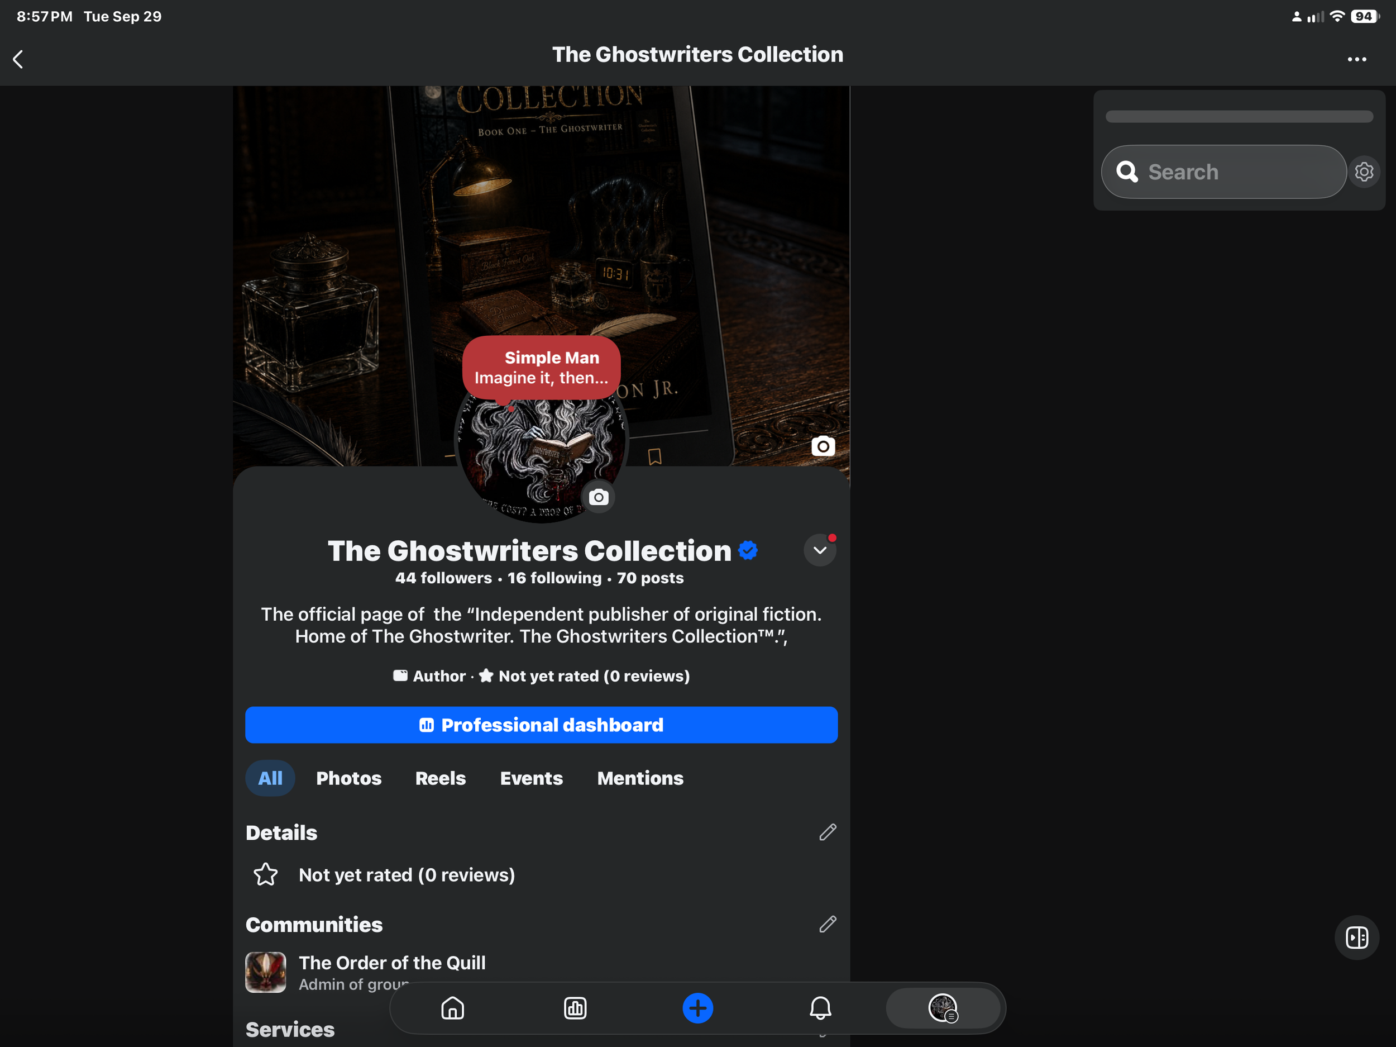This screenshot has height=1047, width=1396.
Task: Open settings gear next to Search
Action: (1364, 172)
